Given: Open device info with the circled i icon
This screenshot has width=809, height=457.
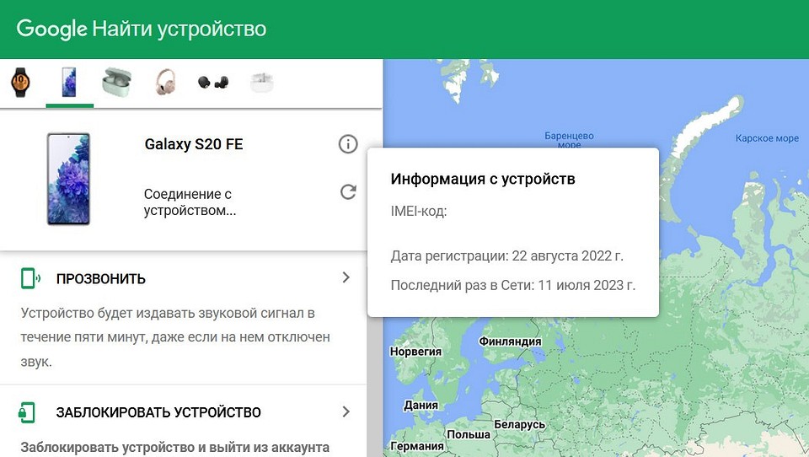Looking at the screenshot, I should [x=348, y=144].
